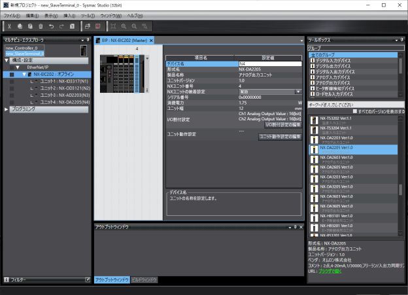Click the NX-DA2603 unit icon in toolbox

314,159
